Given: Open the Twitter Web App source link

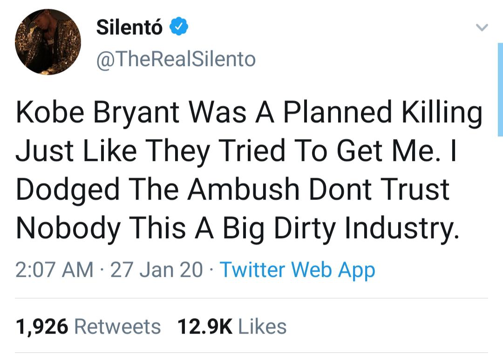Looking at the screenshot, I should click(297, 270).
